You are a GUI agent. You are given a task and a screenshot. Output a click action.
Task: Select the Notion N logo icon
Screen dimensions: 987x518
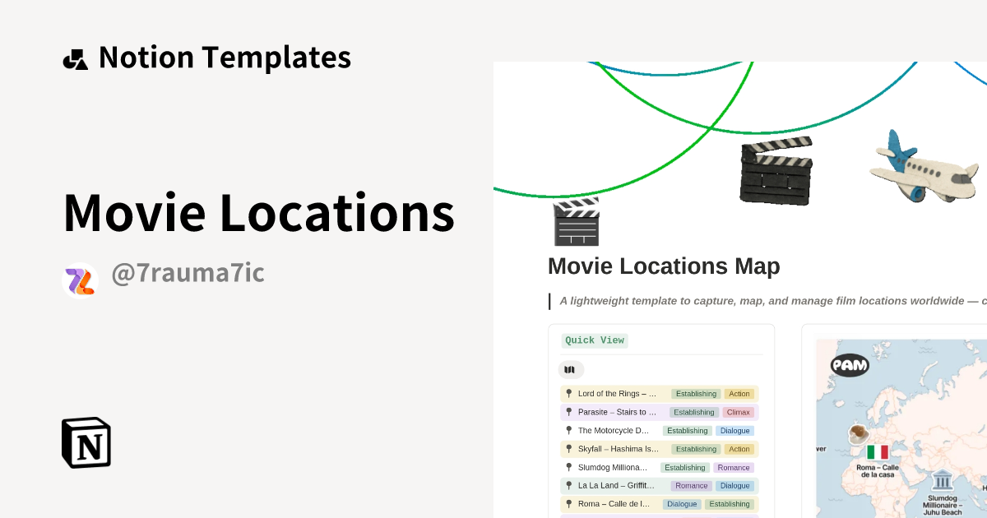click(x=86, y=442)
